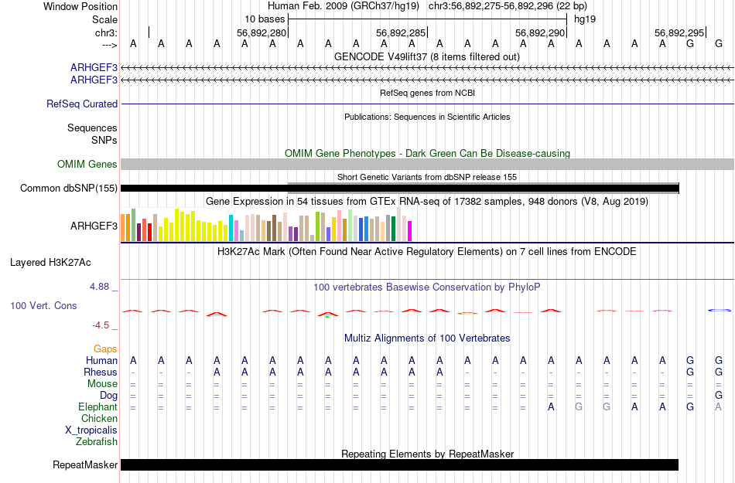Click the -4.5 PhyloP lower limit value
The width and height of the screenshot is (735, 483).
(101, 325)
